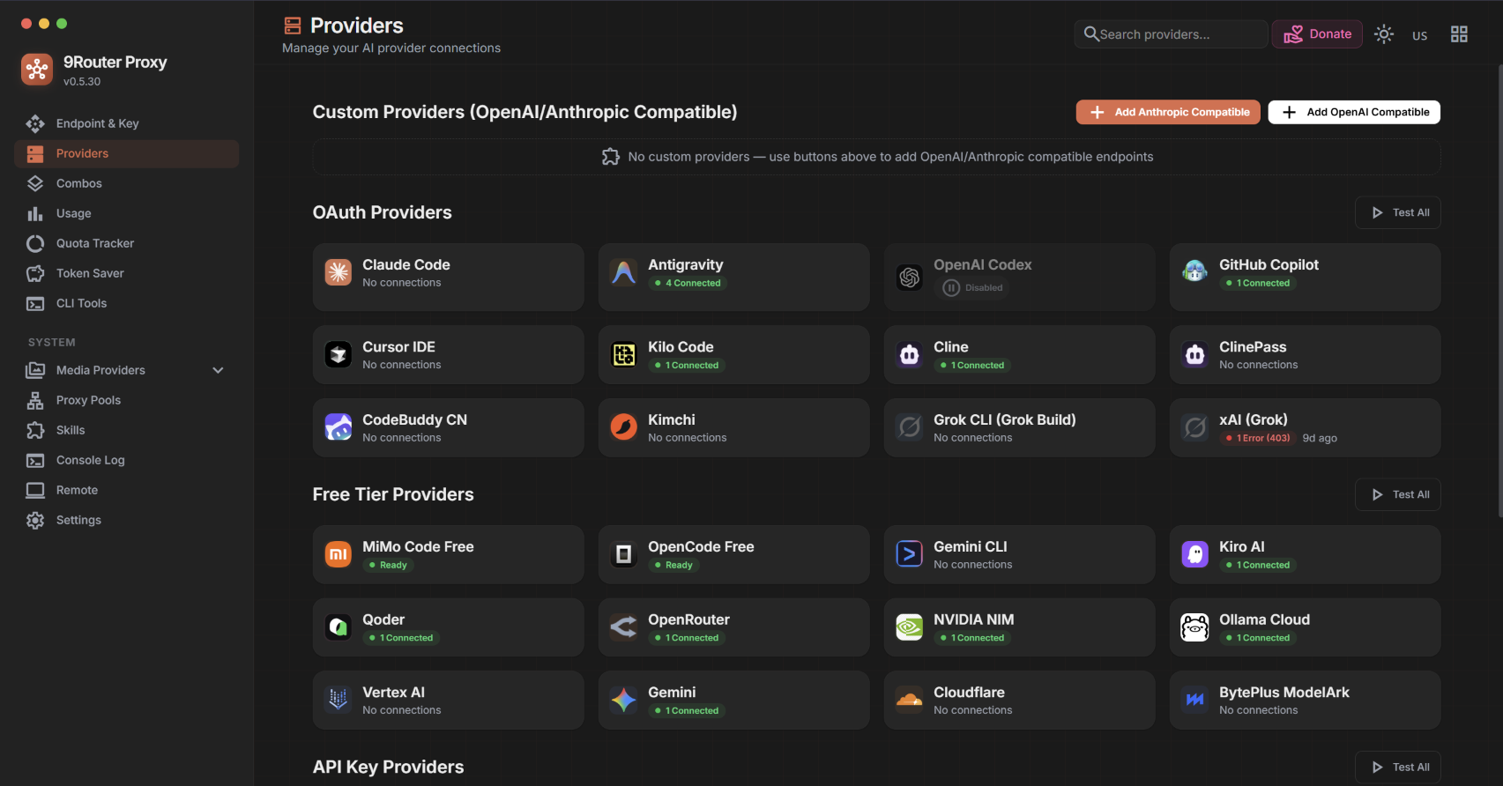1503x786 pixels.
Task: Open the Endpoint & Key page
Action: coord(127,123)
